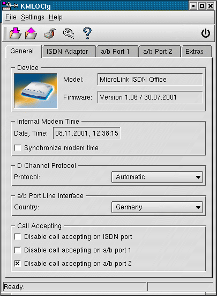Click the download folder icon with down arrow
The image size is (217, 296).
pyautogui.click(x=16, y=33)
